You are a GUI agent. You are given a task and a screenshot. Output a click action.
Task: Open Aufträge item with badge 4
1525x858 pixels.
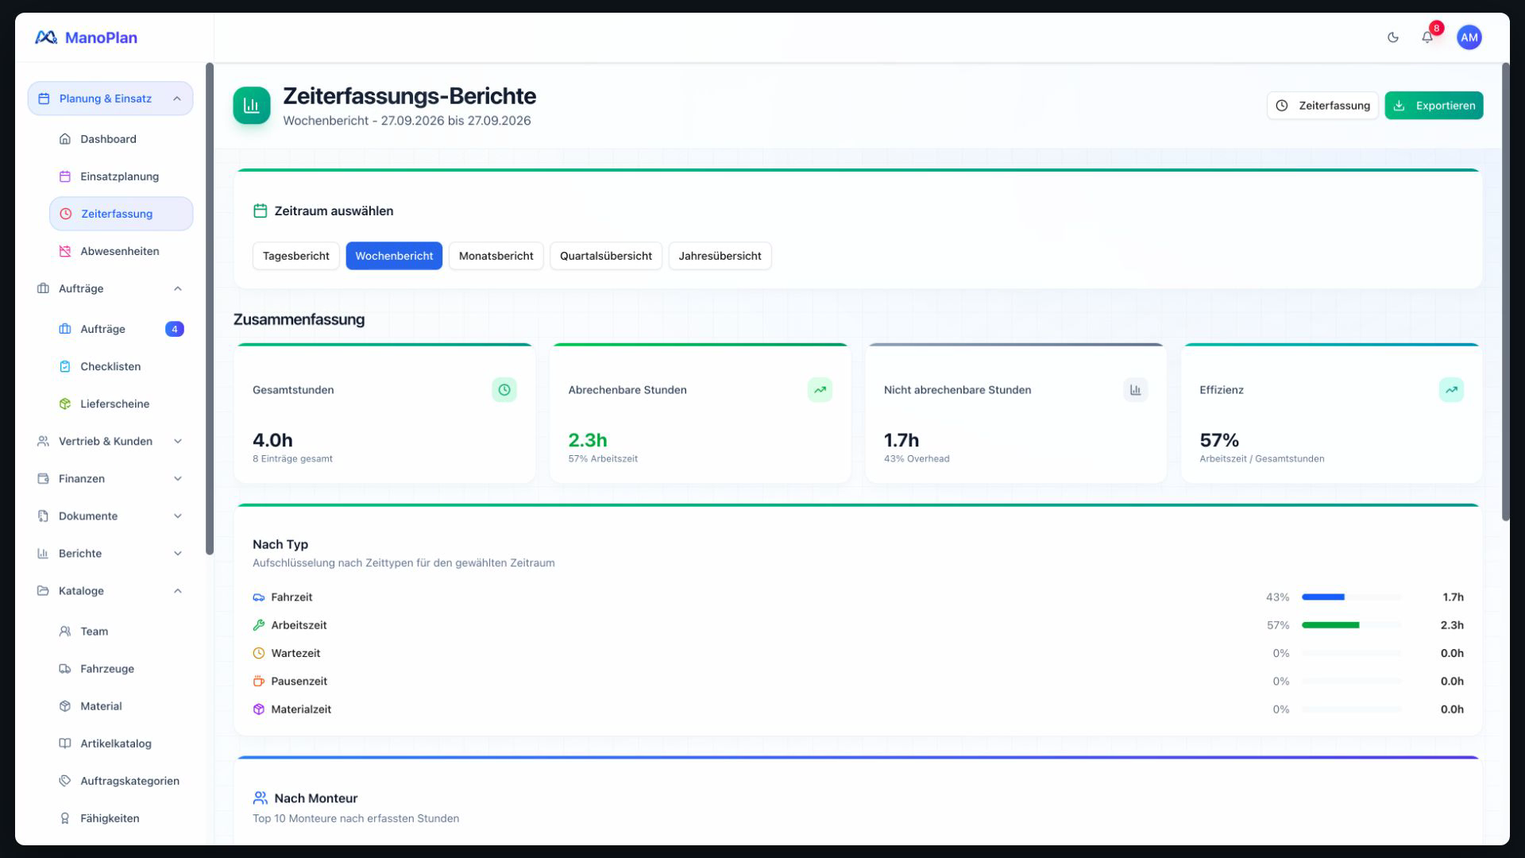pos(121,329)
